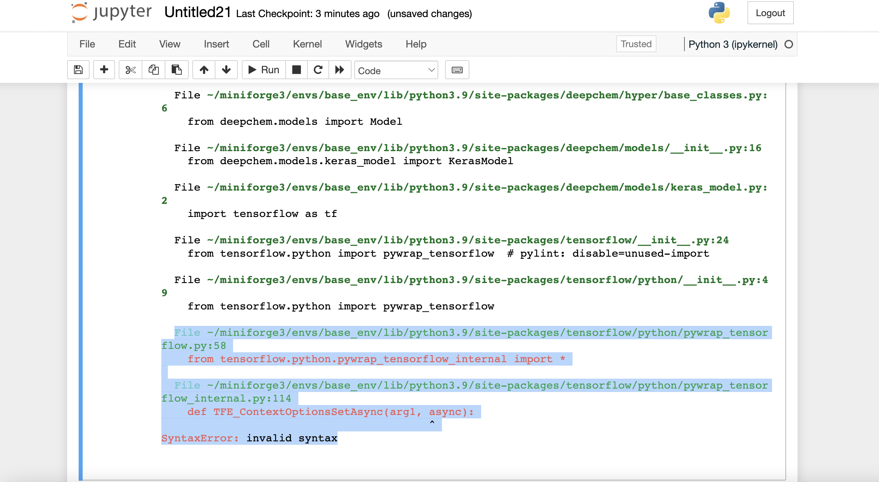Viewport: 879px width, 482px height.
Task: Open the Widgets menu
Action: coord(363,44)
